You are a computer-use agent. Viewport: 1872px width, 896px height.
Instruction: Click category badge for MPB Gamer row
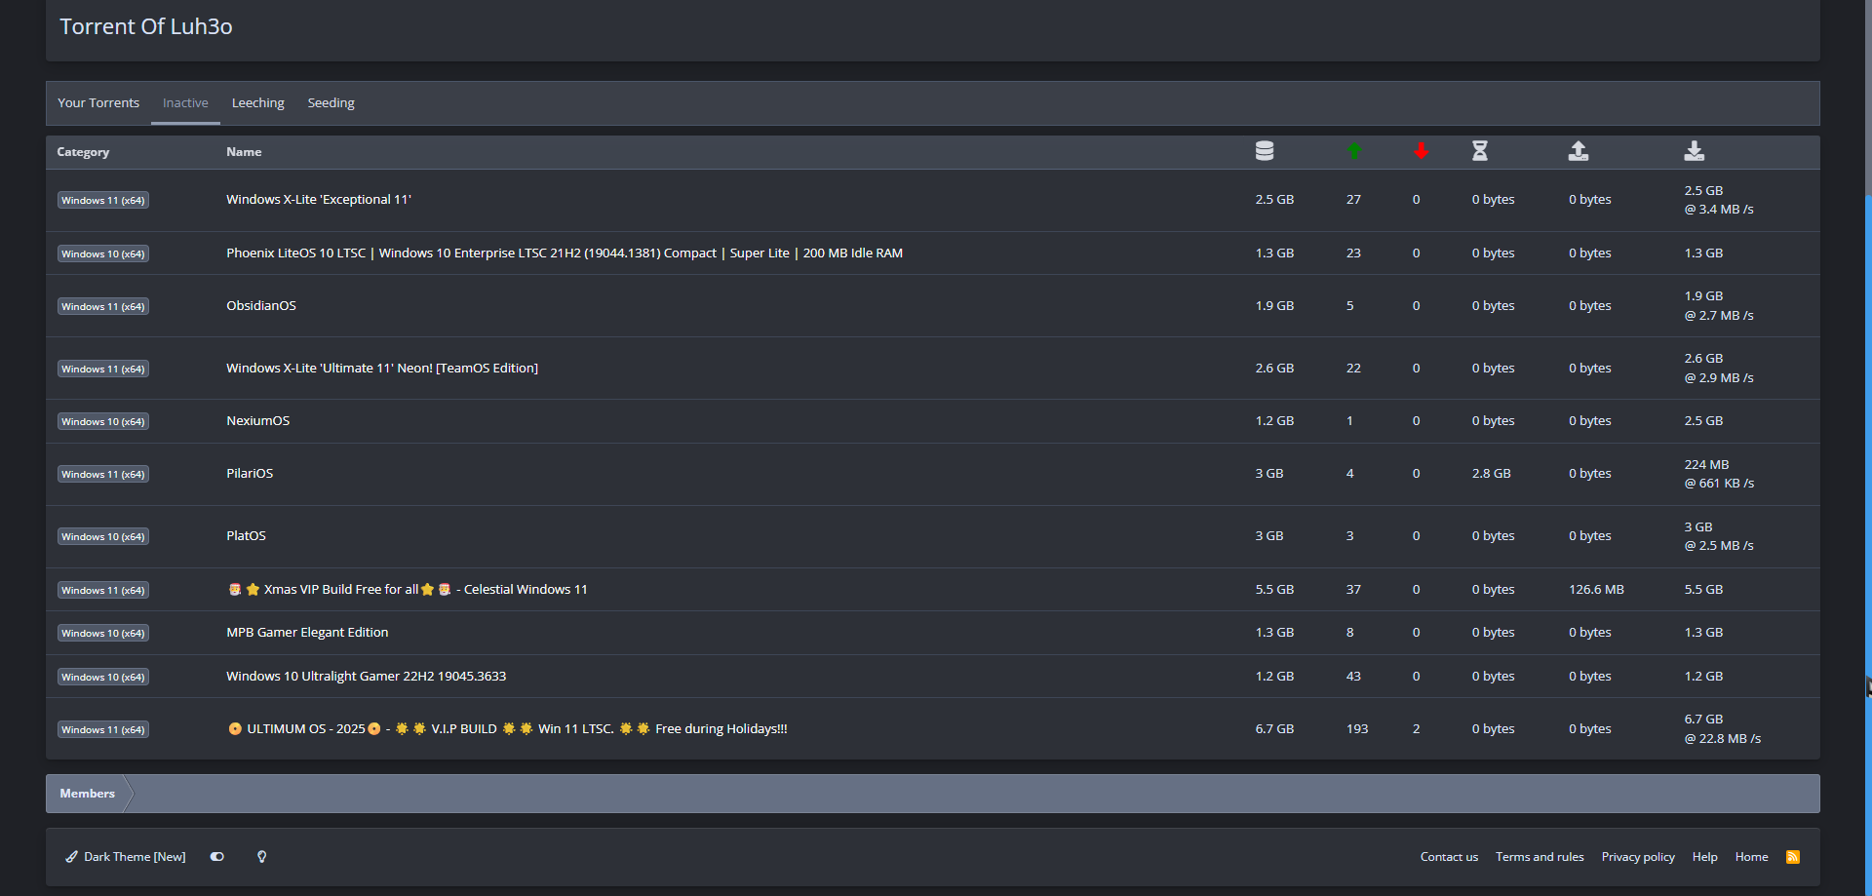[103, 634]
